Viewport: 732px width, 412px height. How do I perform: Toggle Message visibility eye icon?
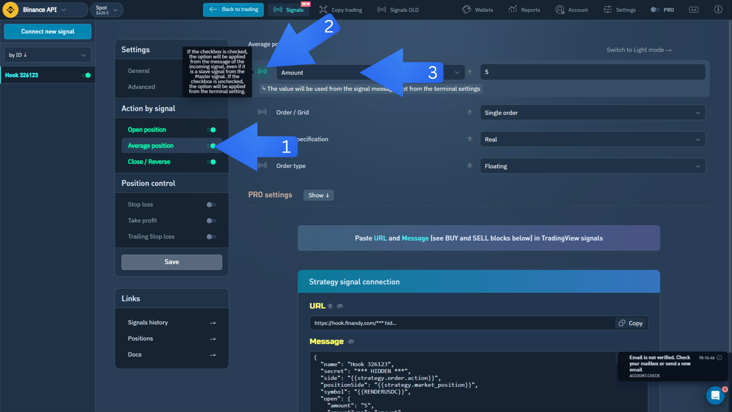tap(351, 342)
